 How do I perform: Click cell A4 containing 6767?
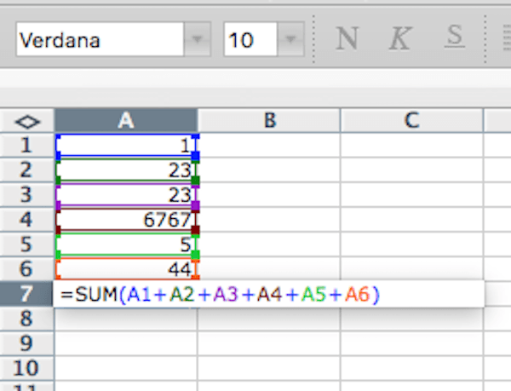[x=126, y=220]
